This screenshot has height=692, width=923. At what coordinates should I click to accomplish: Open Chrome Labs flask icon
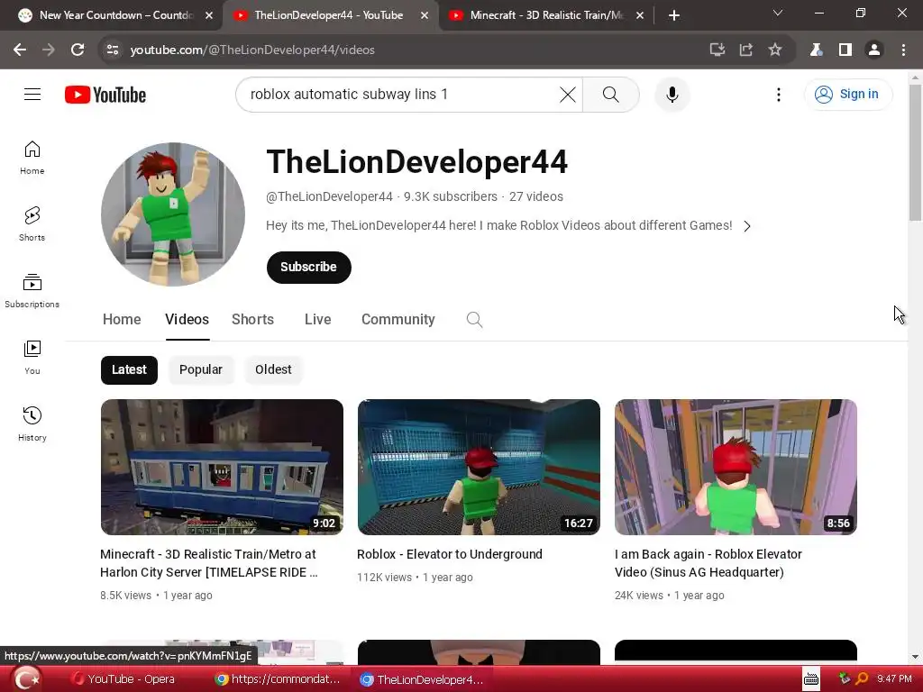(816, 50)
